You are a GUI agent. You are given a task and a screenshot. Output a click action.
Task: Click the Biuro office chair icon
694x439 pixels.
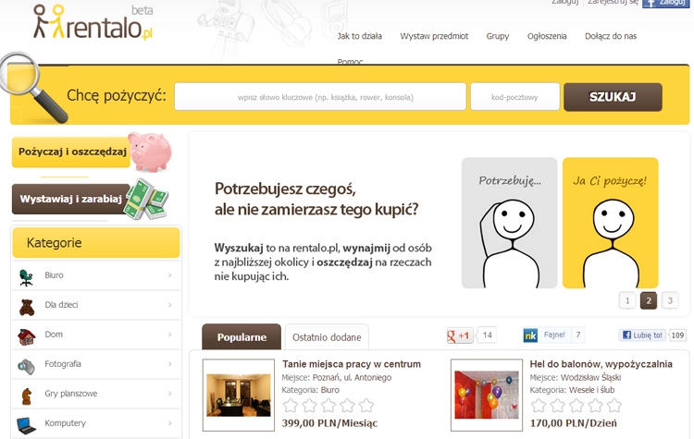tap(27, 275)
